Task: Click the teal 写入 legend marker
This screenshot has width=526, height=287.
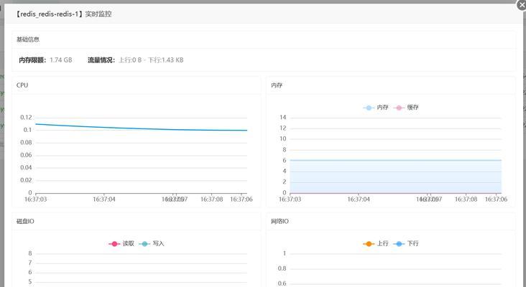Action: [x=144, y=244]
